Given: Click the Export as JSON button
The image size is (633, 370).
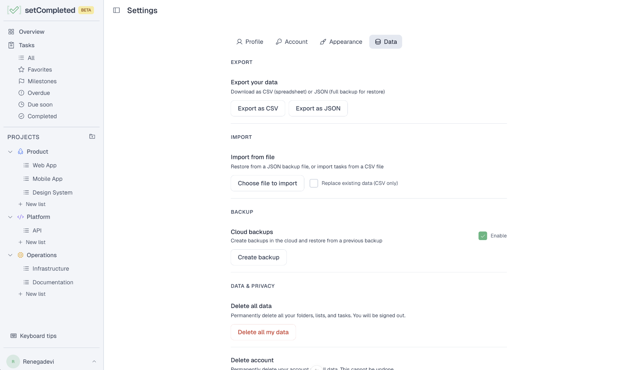Looking at the screenshot, I should click(x=317, y=108).
